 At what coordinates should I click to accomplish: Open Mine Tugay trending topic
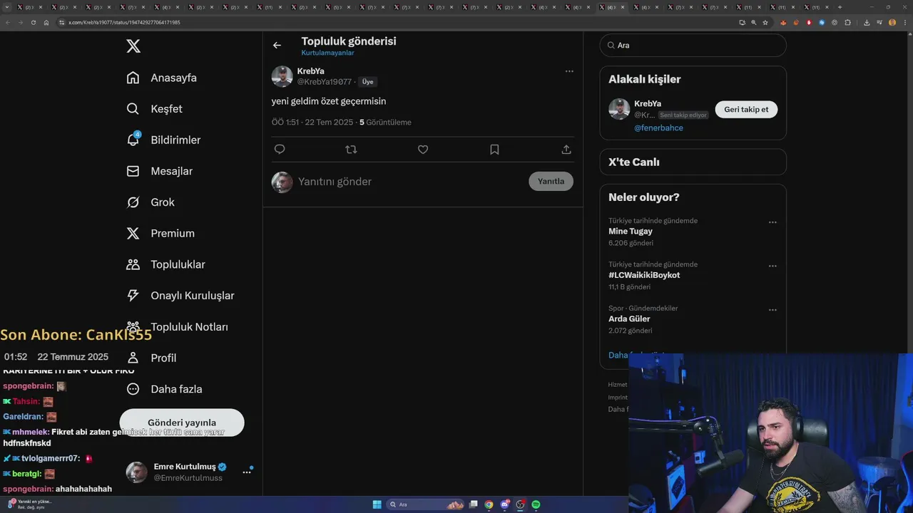pyautogui.click(x=631, y=231)
